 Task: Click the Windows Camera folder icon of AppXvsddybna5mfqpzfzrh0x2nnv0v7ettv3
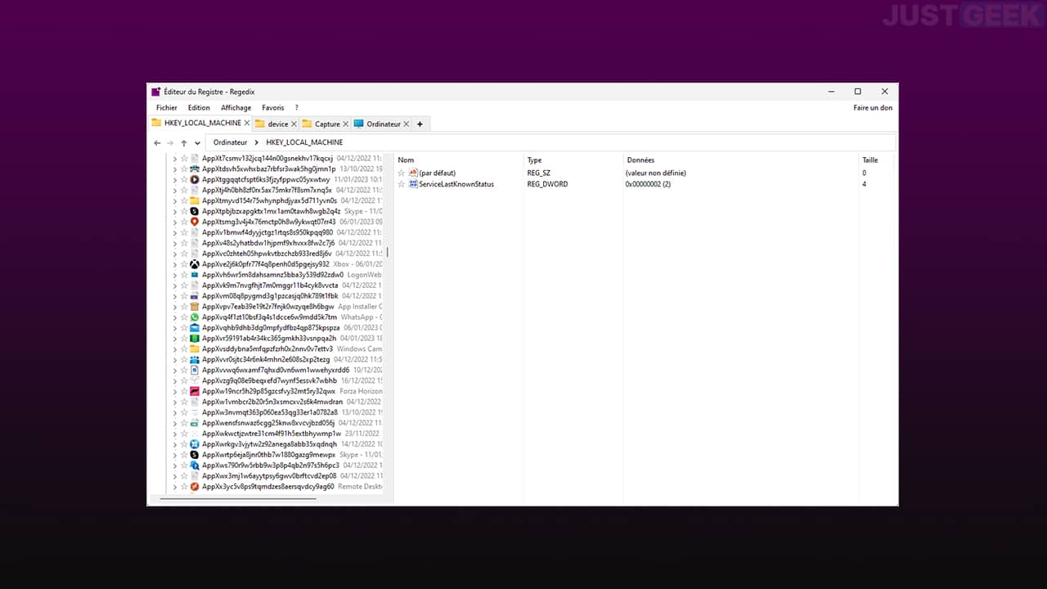click(x=195, y=348)
